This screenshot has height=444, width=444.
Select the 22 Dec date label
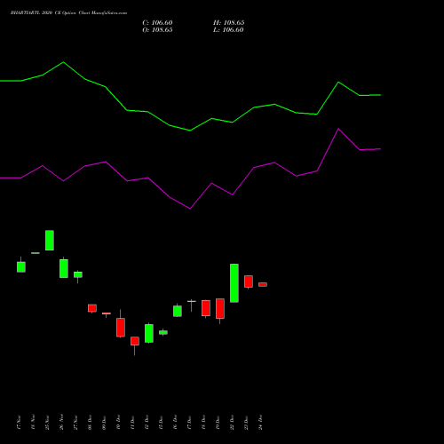pyautogui.click(x=232, y=422)
